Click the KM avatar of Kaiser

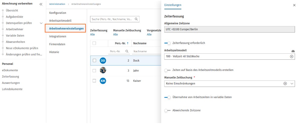(103, 81)
